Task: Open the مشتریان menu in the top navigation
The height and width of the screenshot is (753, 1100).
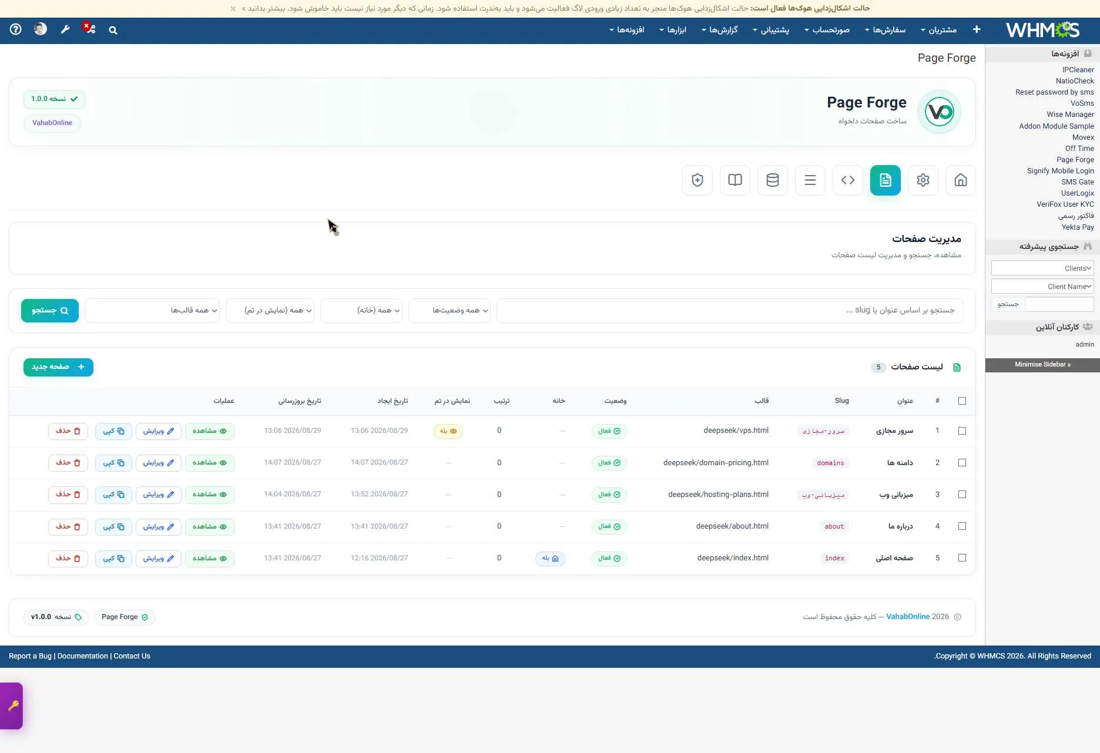Action: pyautogui.click(x=938, y=30)
